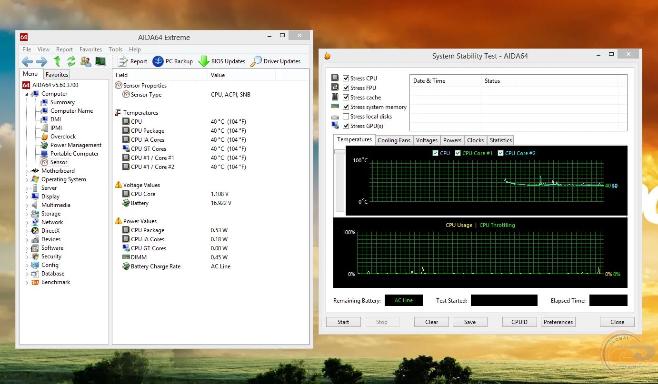Image resolution: width=658 pixels, height=384 pixels.
Task: Uncheck the Stress FPU checkbox
Action: 346,88
